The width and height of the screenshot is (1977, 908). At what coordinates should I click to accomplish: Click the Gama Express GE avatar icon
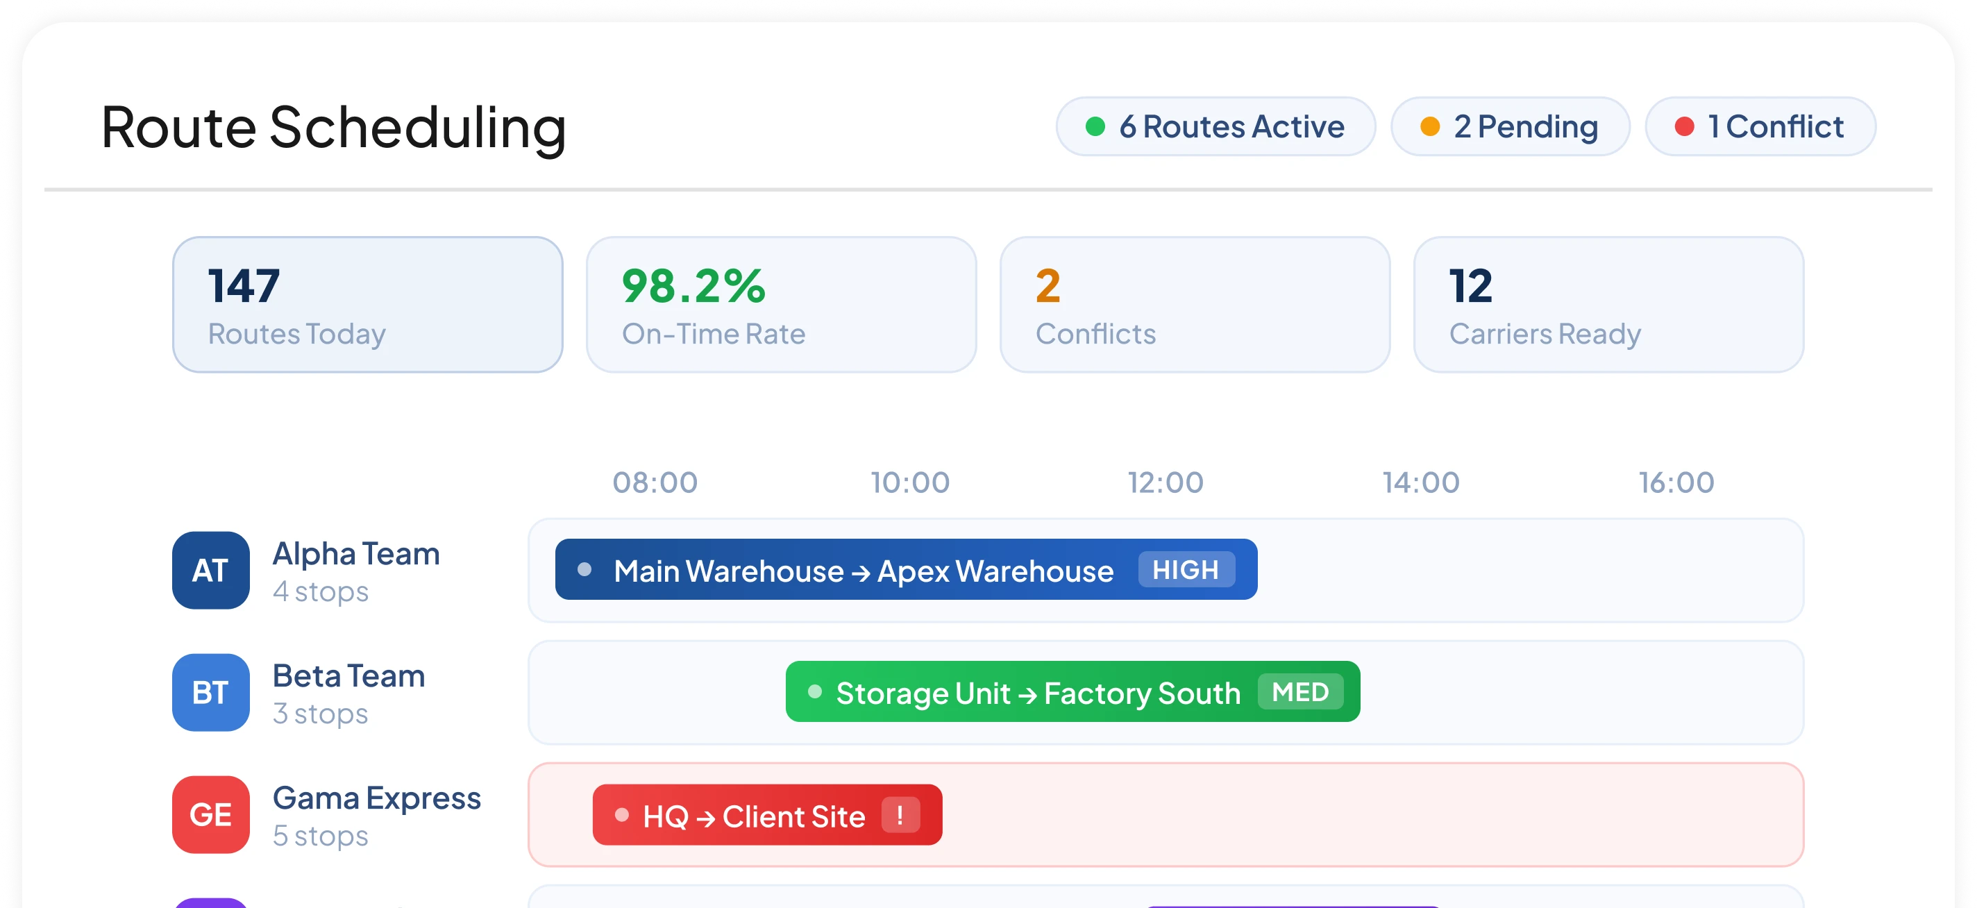(210, 814)
